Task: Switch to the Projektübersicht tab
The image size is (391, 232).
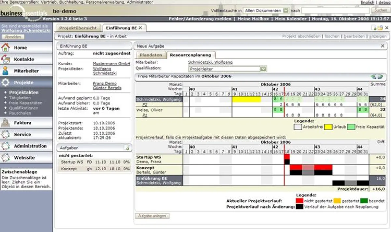Action: [78, 28]
